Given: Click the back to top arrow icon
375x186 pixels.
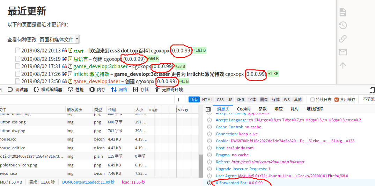Looking at the screenshot, I should tap(343, 65).
